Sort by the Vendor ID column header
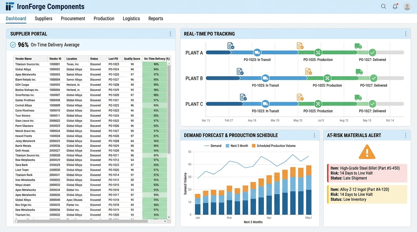The image size is (417, 232). 55,59
